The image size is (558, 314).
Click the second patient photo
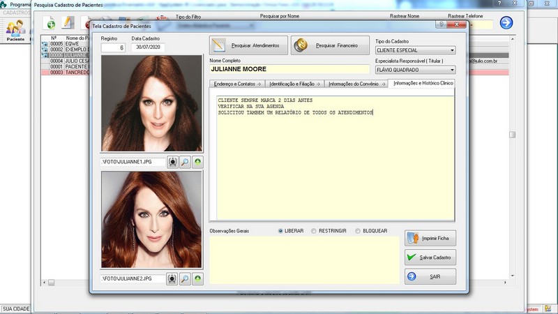[x=151, y=219]
